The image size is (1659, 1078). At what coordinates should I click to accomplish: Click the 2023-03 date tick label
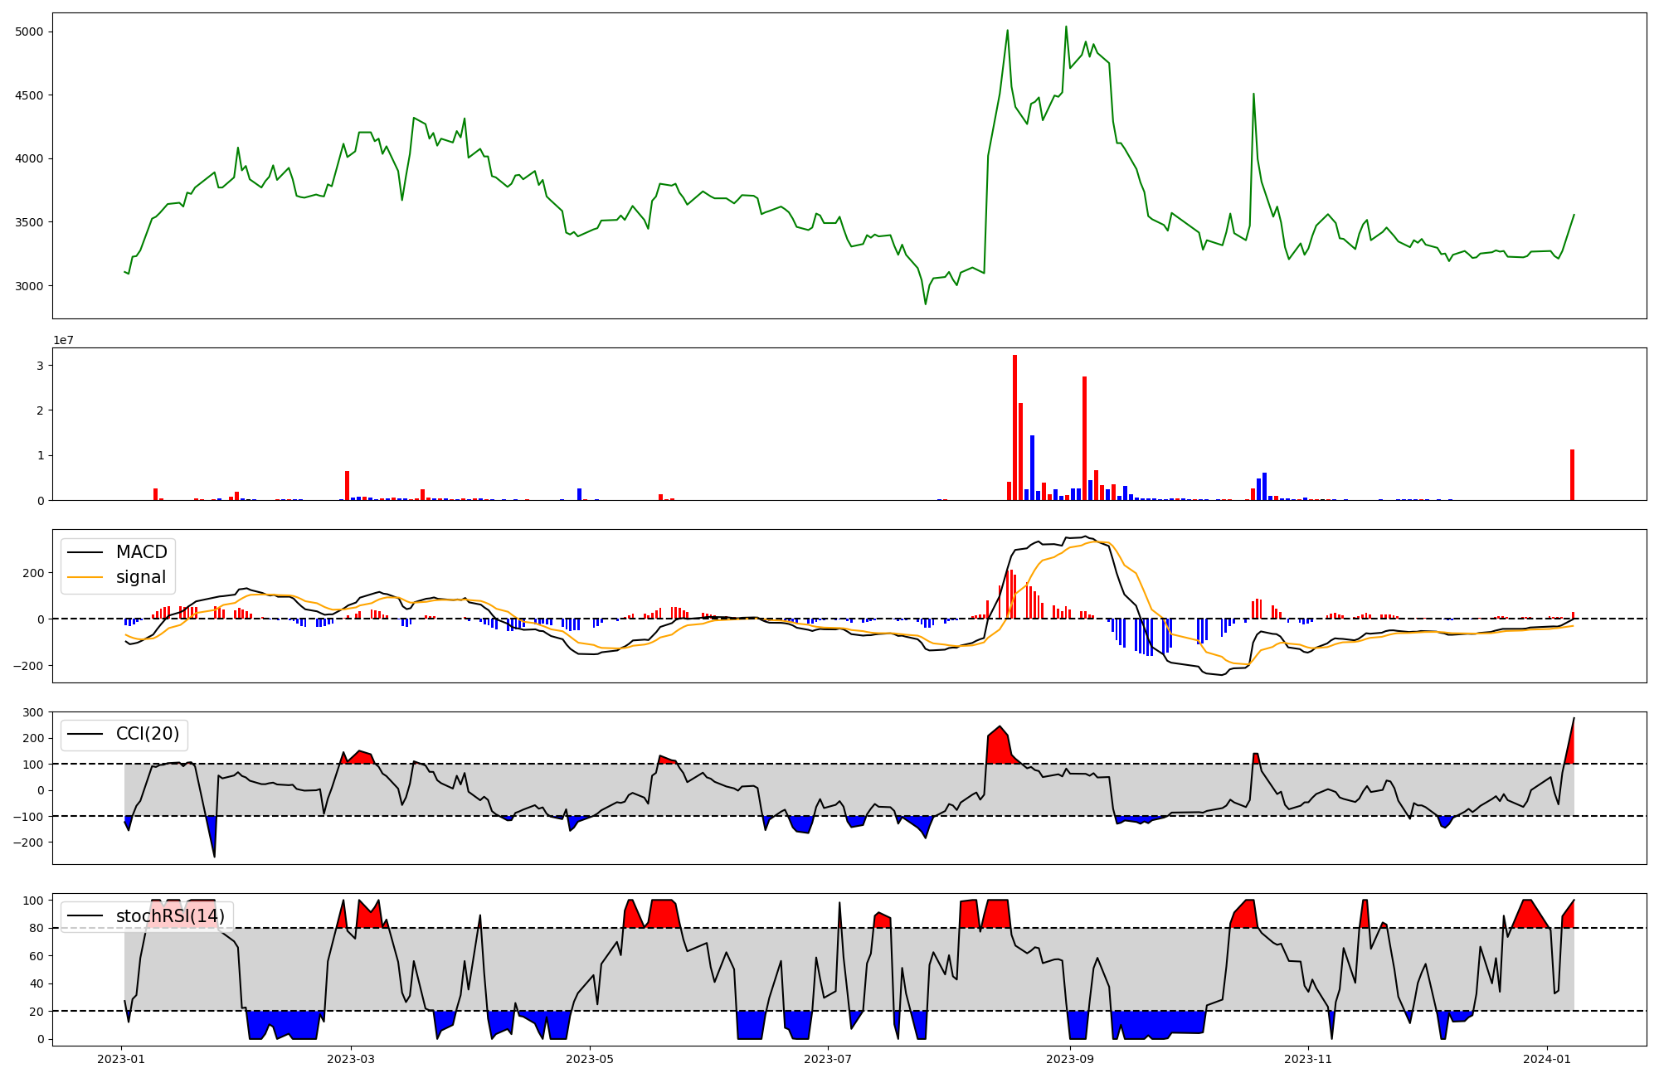coord(351,1059)
